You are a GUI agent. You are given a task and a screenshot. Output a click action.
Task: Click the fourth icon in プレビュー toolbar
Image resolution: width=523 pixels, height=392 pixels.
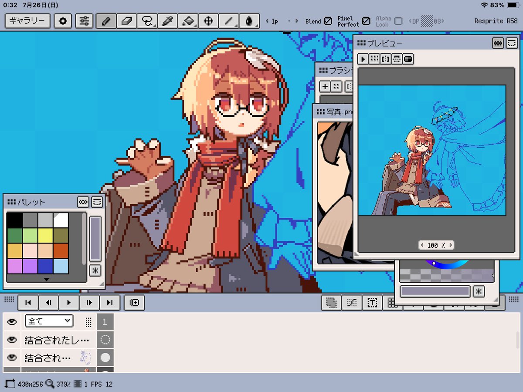tap(397, 59)
